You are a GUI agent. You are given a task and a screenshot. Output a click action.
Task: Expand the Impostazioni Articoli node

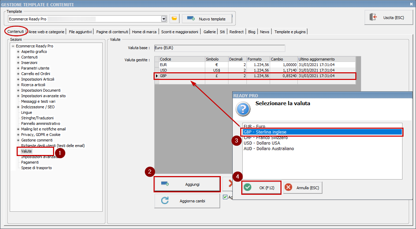(18, 79)
